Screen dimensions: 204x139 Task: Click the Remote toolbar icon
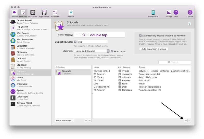71,13
